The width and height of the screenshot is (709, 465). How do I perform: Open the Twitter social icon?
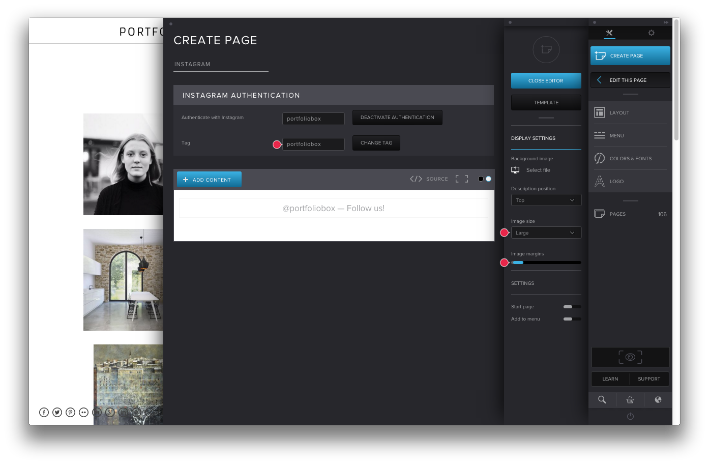click(57, 412)
